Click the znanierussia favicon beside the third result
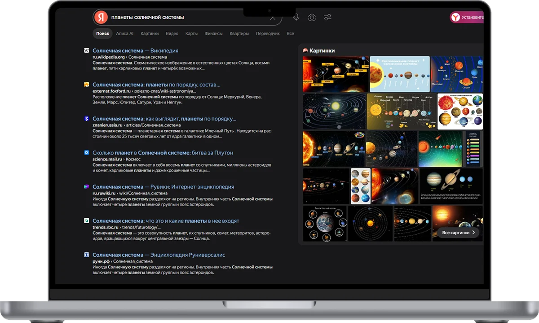This screenshot has width=539, height=323. [x=86, y=118]
